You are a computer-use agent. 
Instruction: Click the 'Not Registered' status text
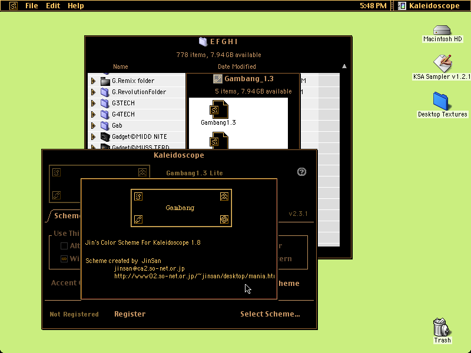(x=74, y=314)
